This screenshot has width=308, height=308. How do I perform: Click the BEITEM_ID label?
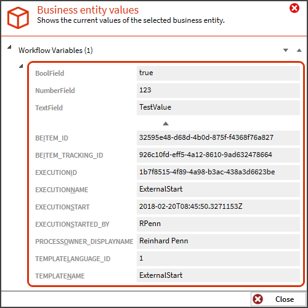[x=52, y=138]
